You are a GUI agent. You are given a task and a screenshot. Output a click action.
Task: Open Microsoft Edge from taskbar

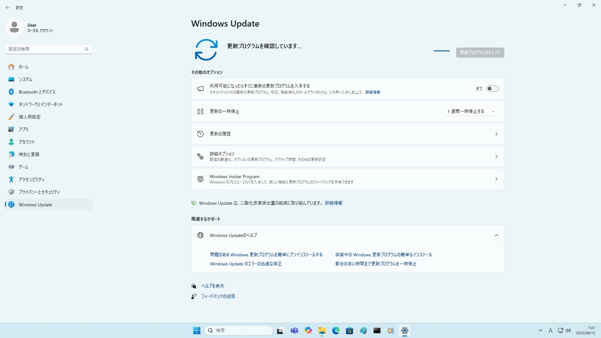pos(336,330)
